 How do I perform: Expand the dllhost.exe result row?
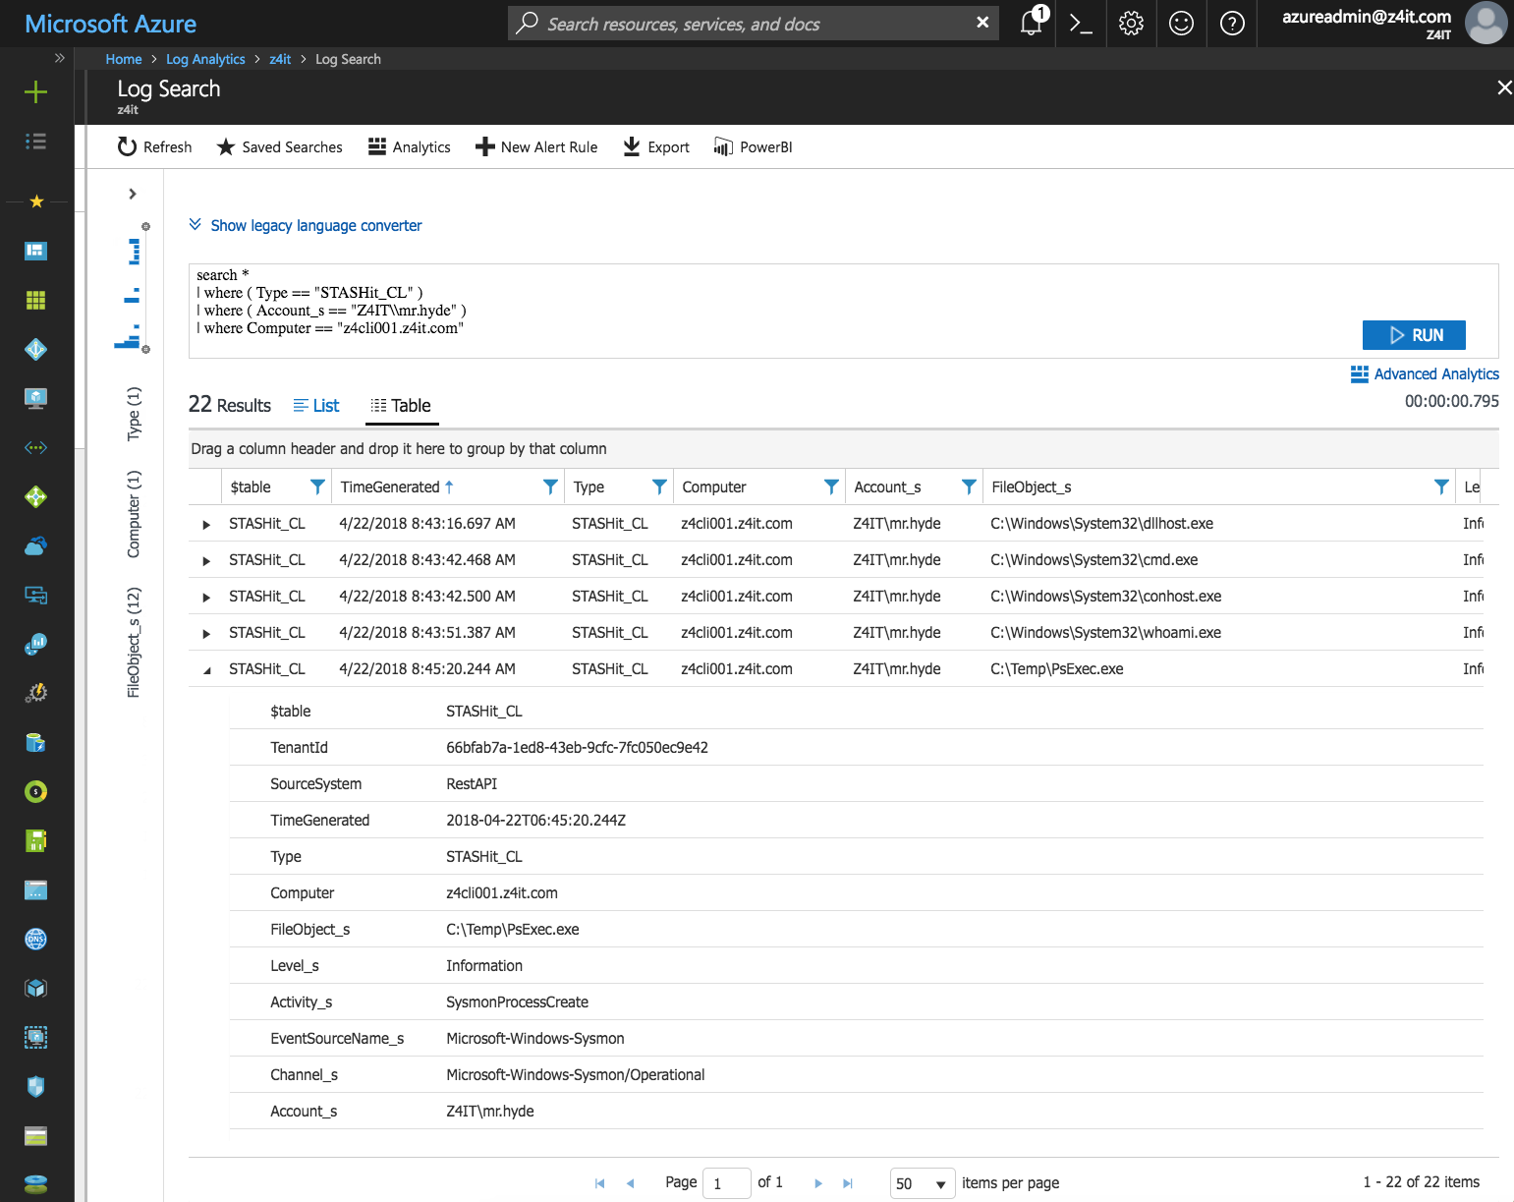206,525
